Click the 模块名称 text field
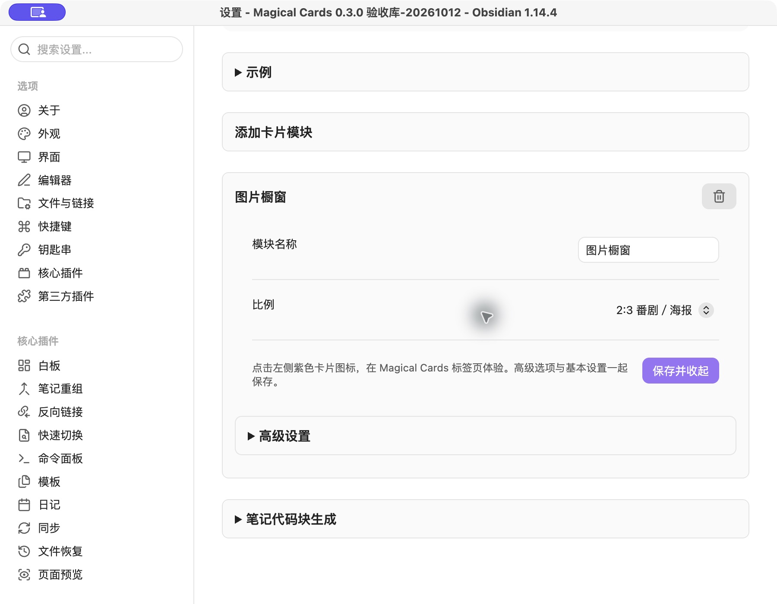777x604 pixels. coord(648,250)
